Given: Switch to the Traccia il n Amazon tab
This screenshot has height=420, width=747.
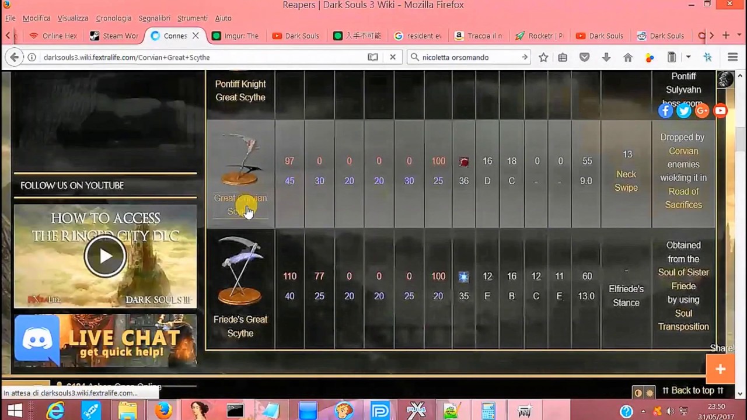Looking at the screenshot, I should [x=478, y=36].
